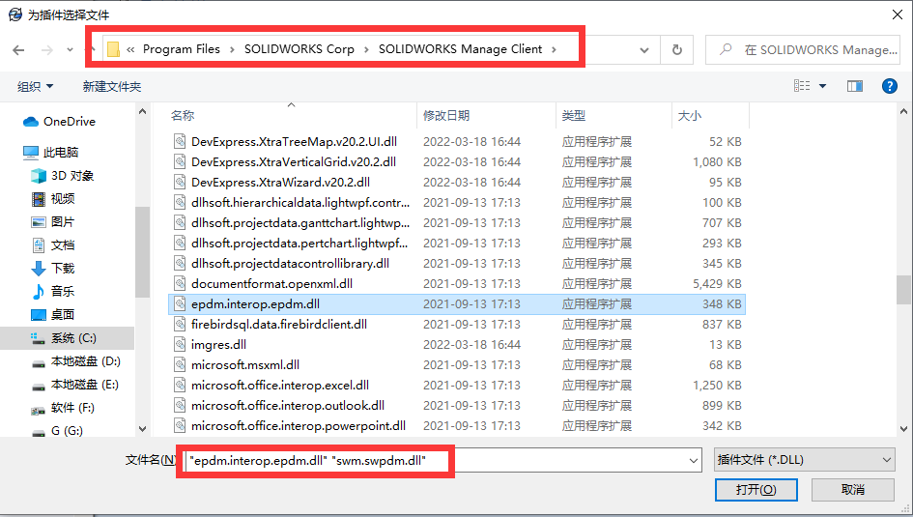Select 此电脑 in navigation pane
913x517 pixels.
pyautogui.click(x=50, y=153)
